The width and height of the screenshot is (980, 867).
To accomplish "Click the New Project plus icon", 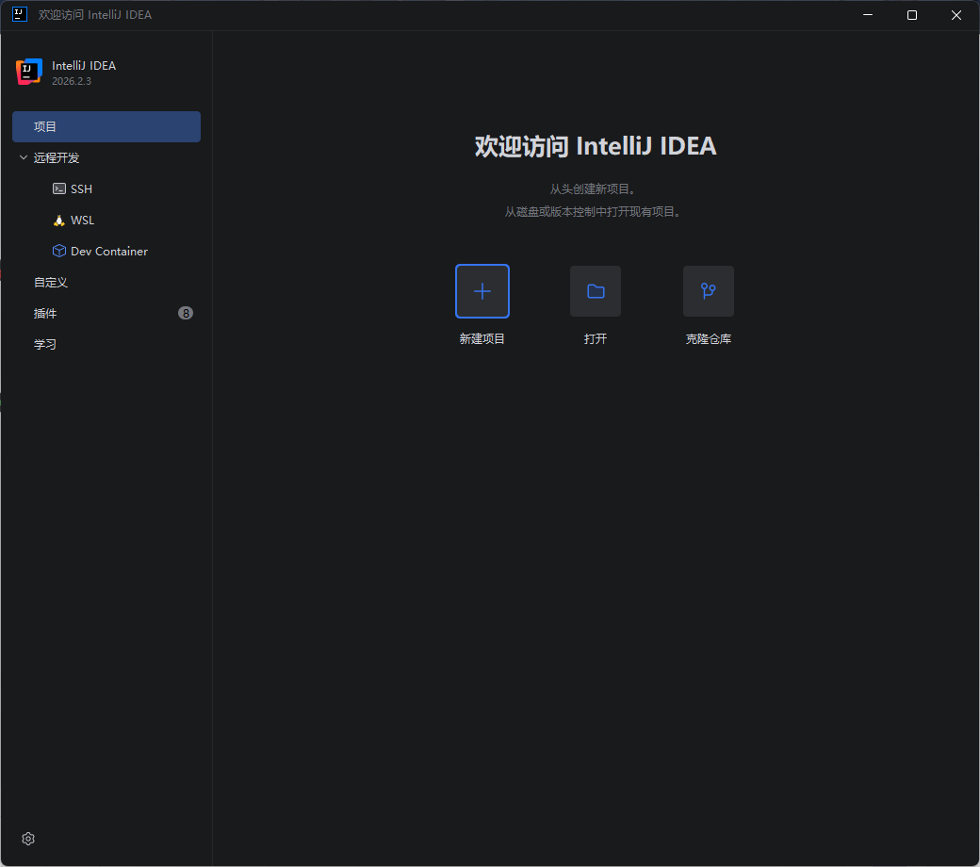I will click(x=482, y=291).
